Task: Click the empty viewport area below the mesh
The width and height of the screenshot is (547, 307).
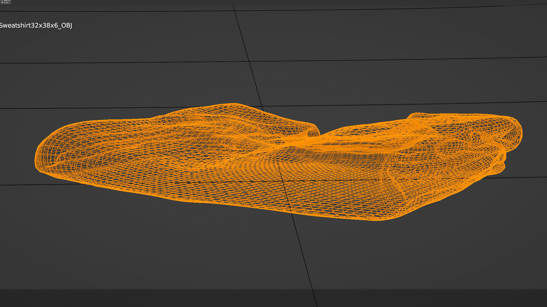Action: 171,250
